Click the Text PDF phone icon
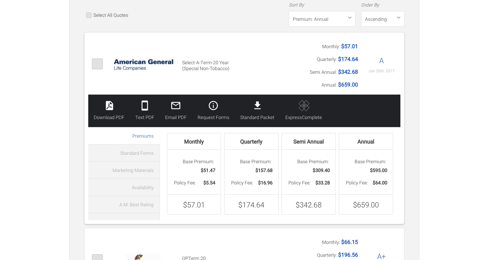 click(x=145, y=106)
